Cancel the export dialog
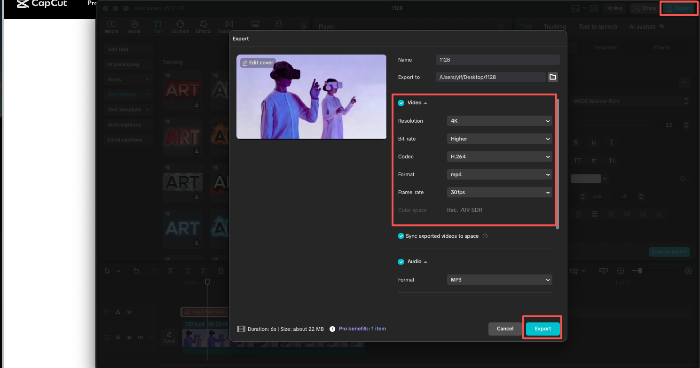Viewport: 700px width, 368px height. (505, 329)
